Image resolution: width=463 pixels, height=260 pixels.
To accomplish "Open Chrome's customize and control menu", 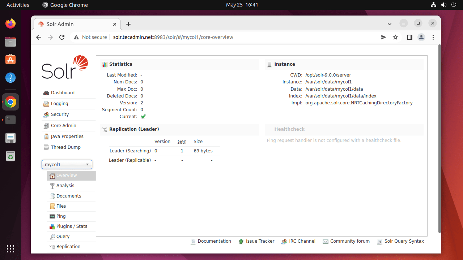I will [x=433, y=37].
